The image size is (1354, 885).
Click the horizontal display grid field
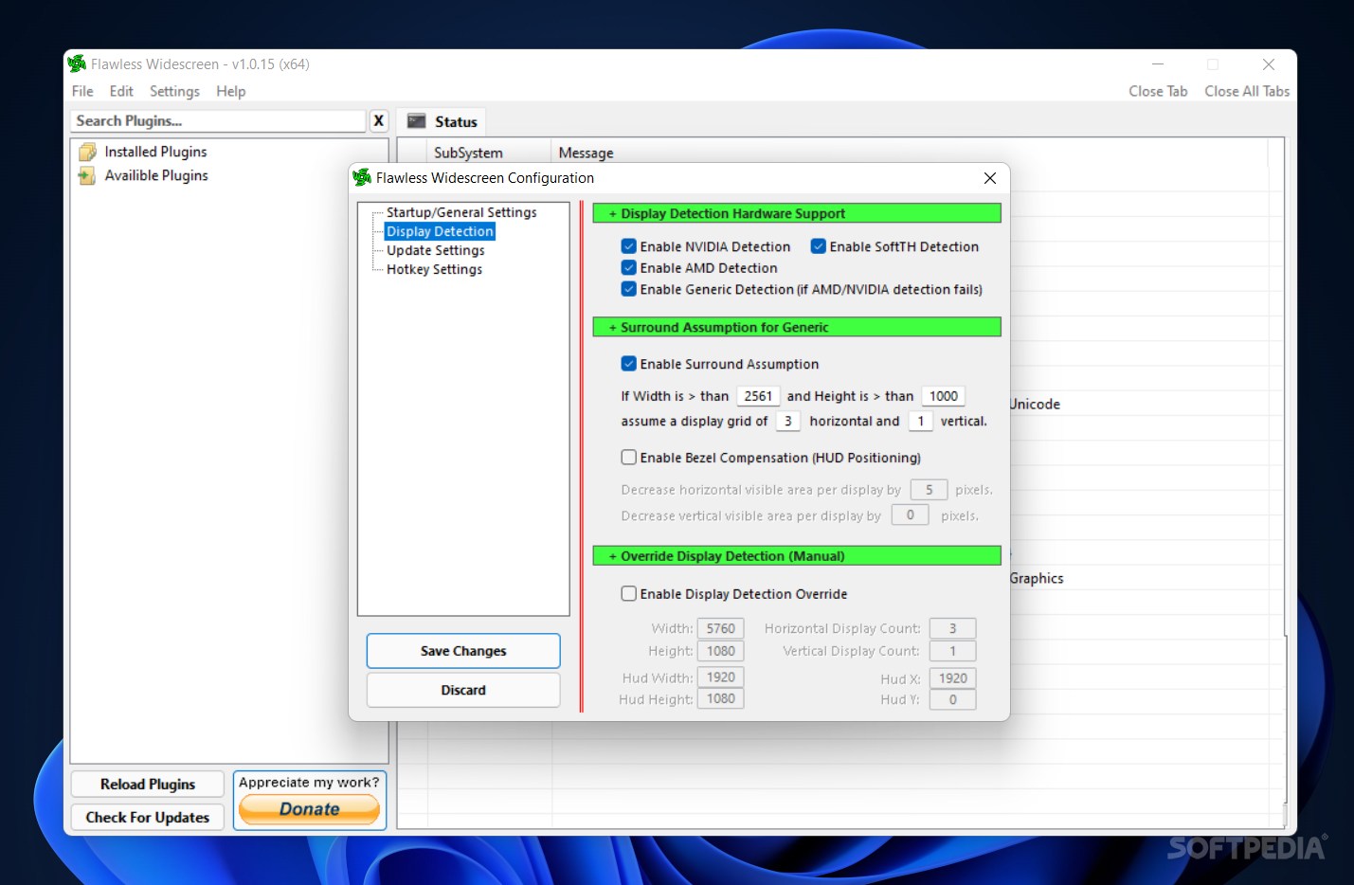pyautogui.click(x=787, y=421)
